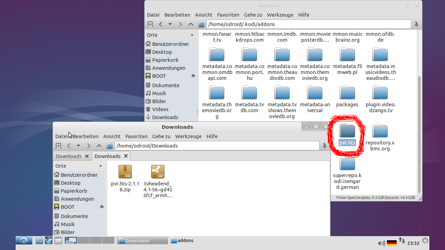Select the packages folder in addons
Screen dimensions: 445x250
click(x=347, y=93)
